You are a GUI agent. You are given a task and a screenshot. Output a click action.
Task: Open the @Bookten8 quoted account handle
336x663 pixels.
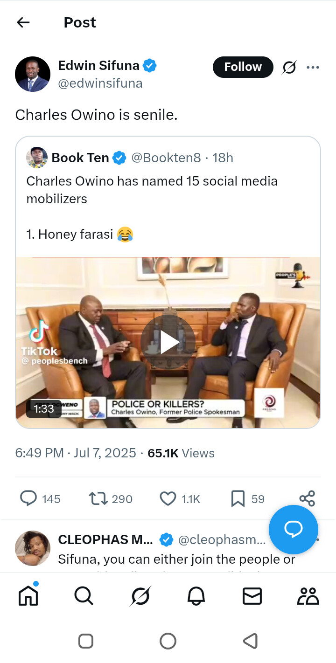coord(166,158)
